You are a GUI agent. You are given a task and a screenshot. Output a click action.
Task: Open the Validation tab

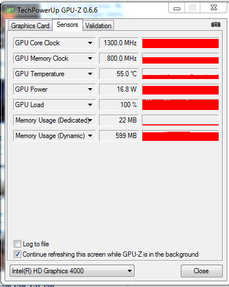click(98, 26)
